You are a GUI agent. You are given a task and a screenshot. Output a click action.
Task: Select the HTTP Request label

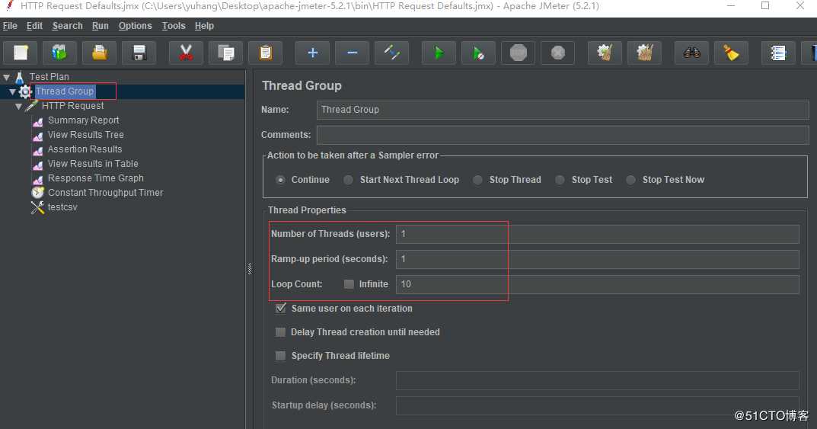click(x=72, y=106)
